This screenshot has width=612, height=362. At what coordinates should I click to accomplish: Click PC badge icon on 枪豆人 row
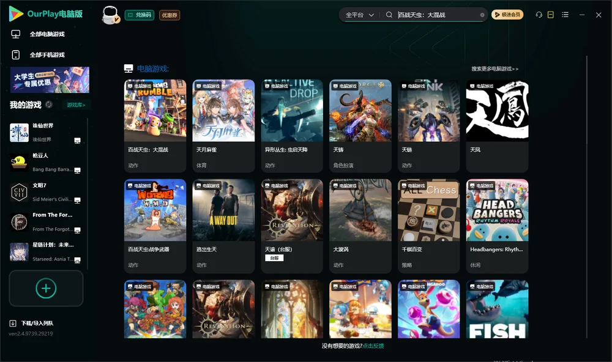coord(77,171)
